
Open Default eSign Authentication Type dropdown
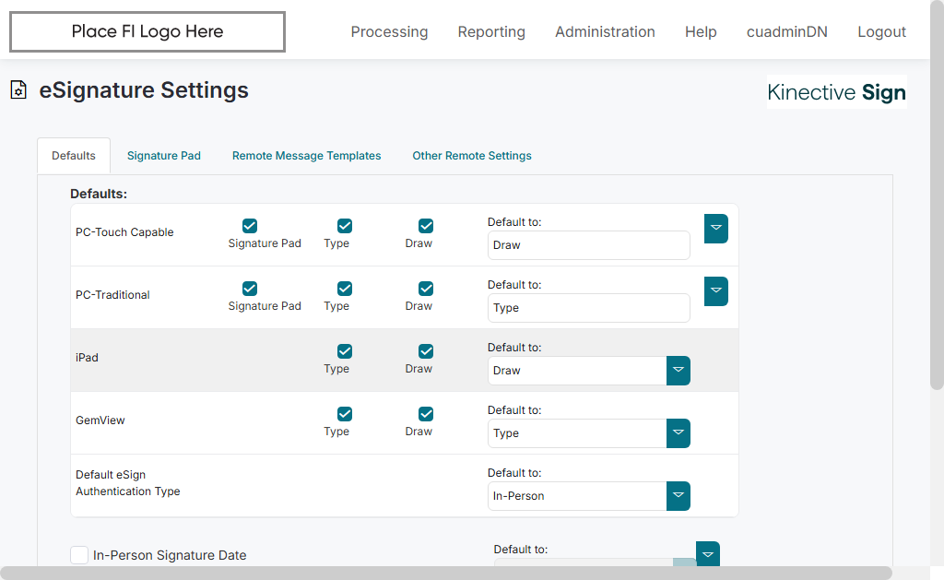click(678, 496)
